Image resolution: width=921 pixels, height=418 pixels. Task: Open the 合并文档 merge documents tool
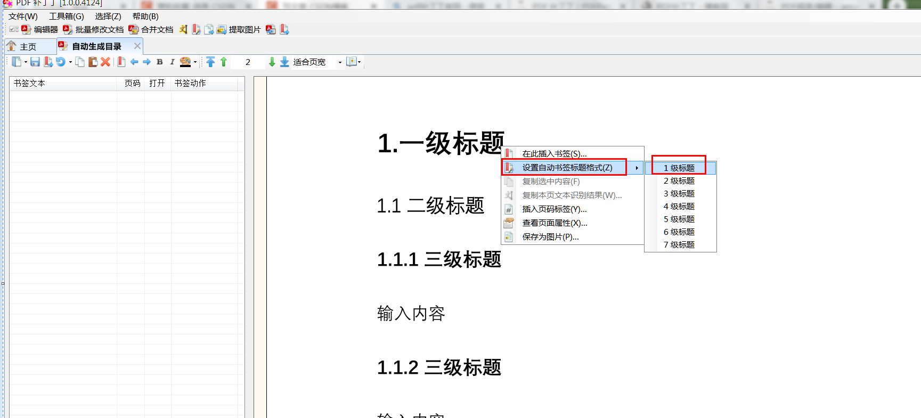pos(151,30)
